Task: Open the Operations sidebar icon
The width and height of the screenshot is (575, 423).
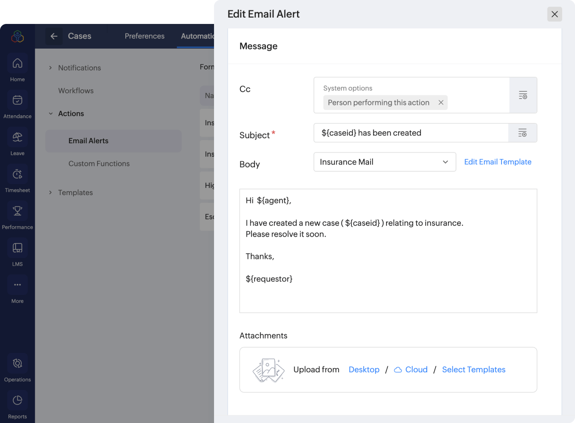Action: 17,364
